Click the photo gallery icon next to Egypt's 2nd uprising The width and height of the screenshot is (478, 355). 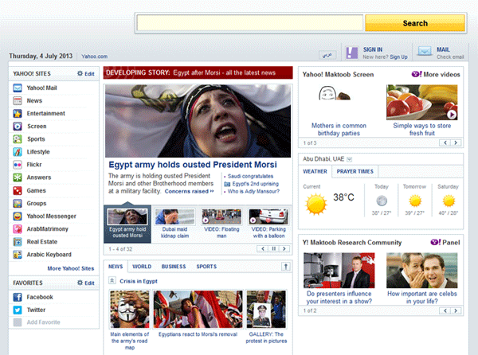click(x=227, y=184)
